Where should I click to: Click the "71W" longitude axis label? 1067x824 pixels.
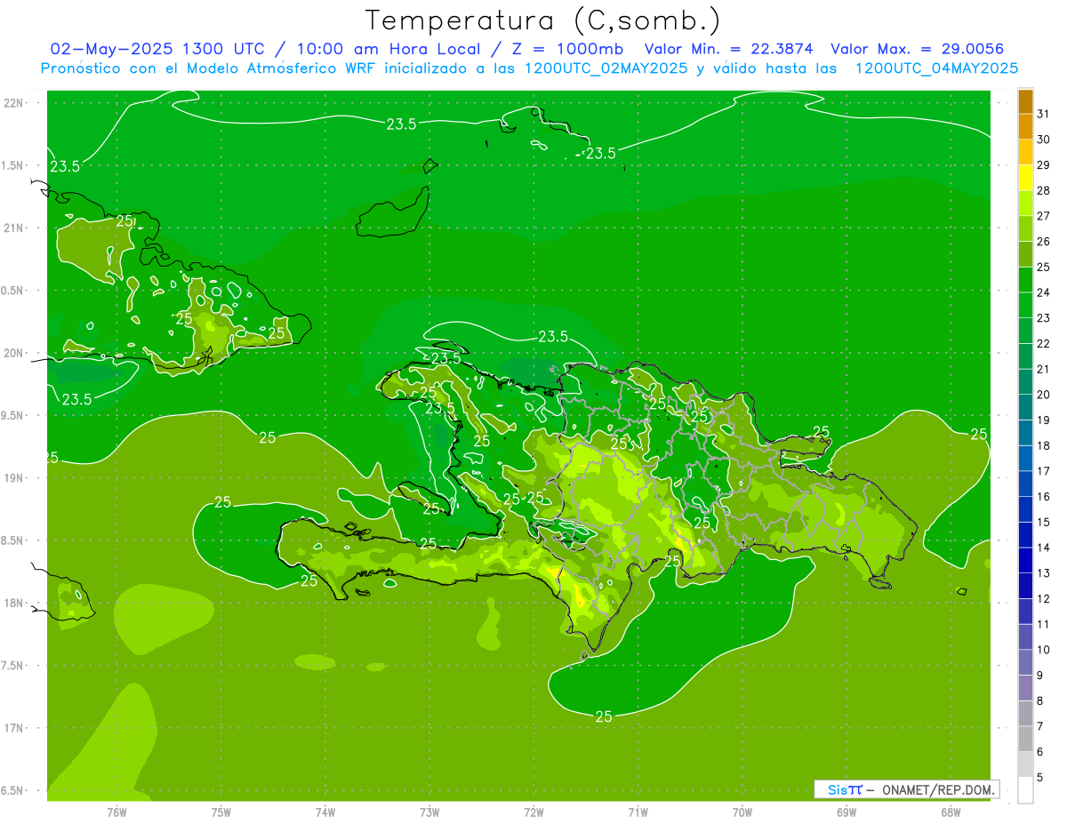[x=638, y=812]
